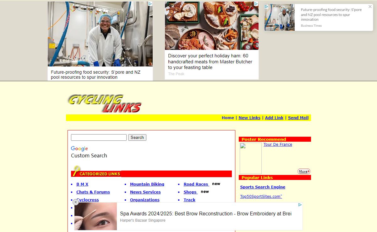Click AdChoices icon on Business Times card
This screenshot has height=232, width=377.
coord(266,6)
